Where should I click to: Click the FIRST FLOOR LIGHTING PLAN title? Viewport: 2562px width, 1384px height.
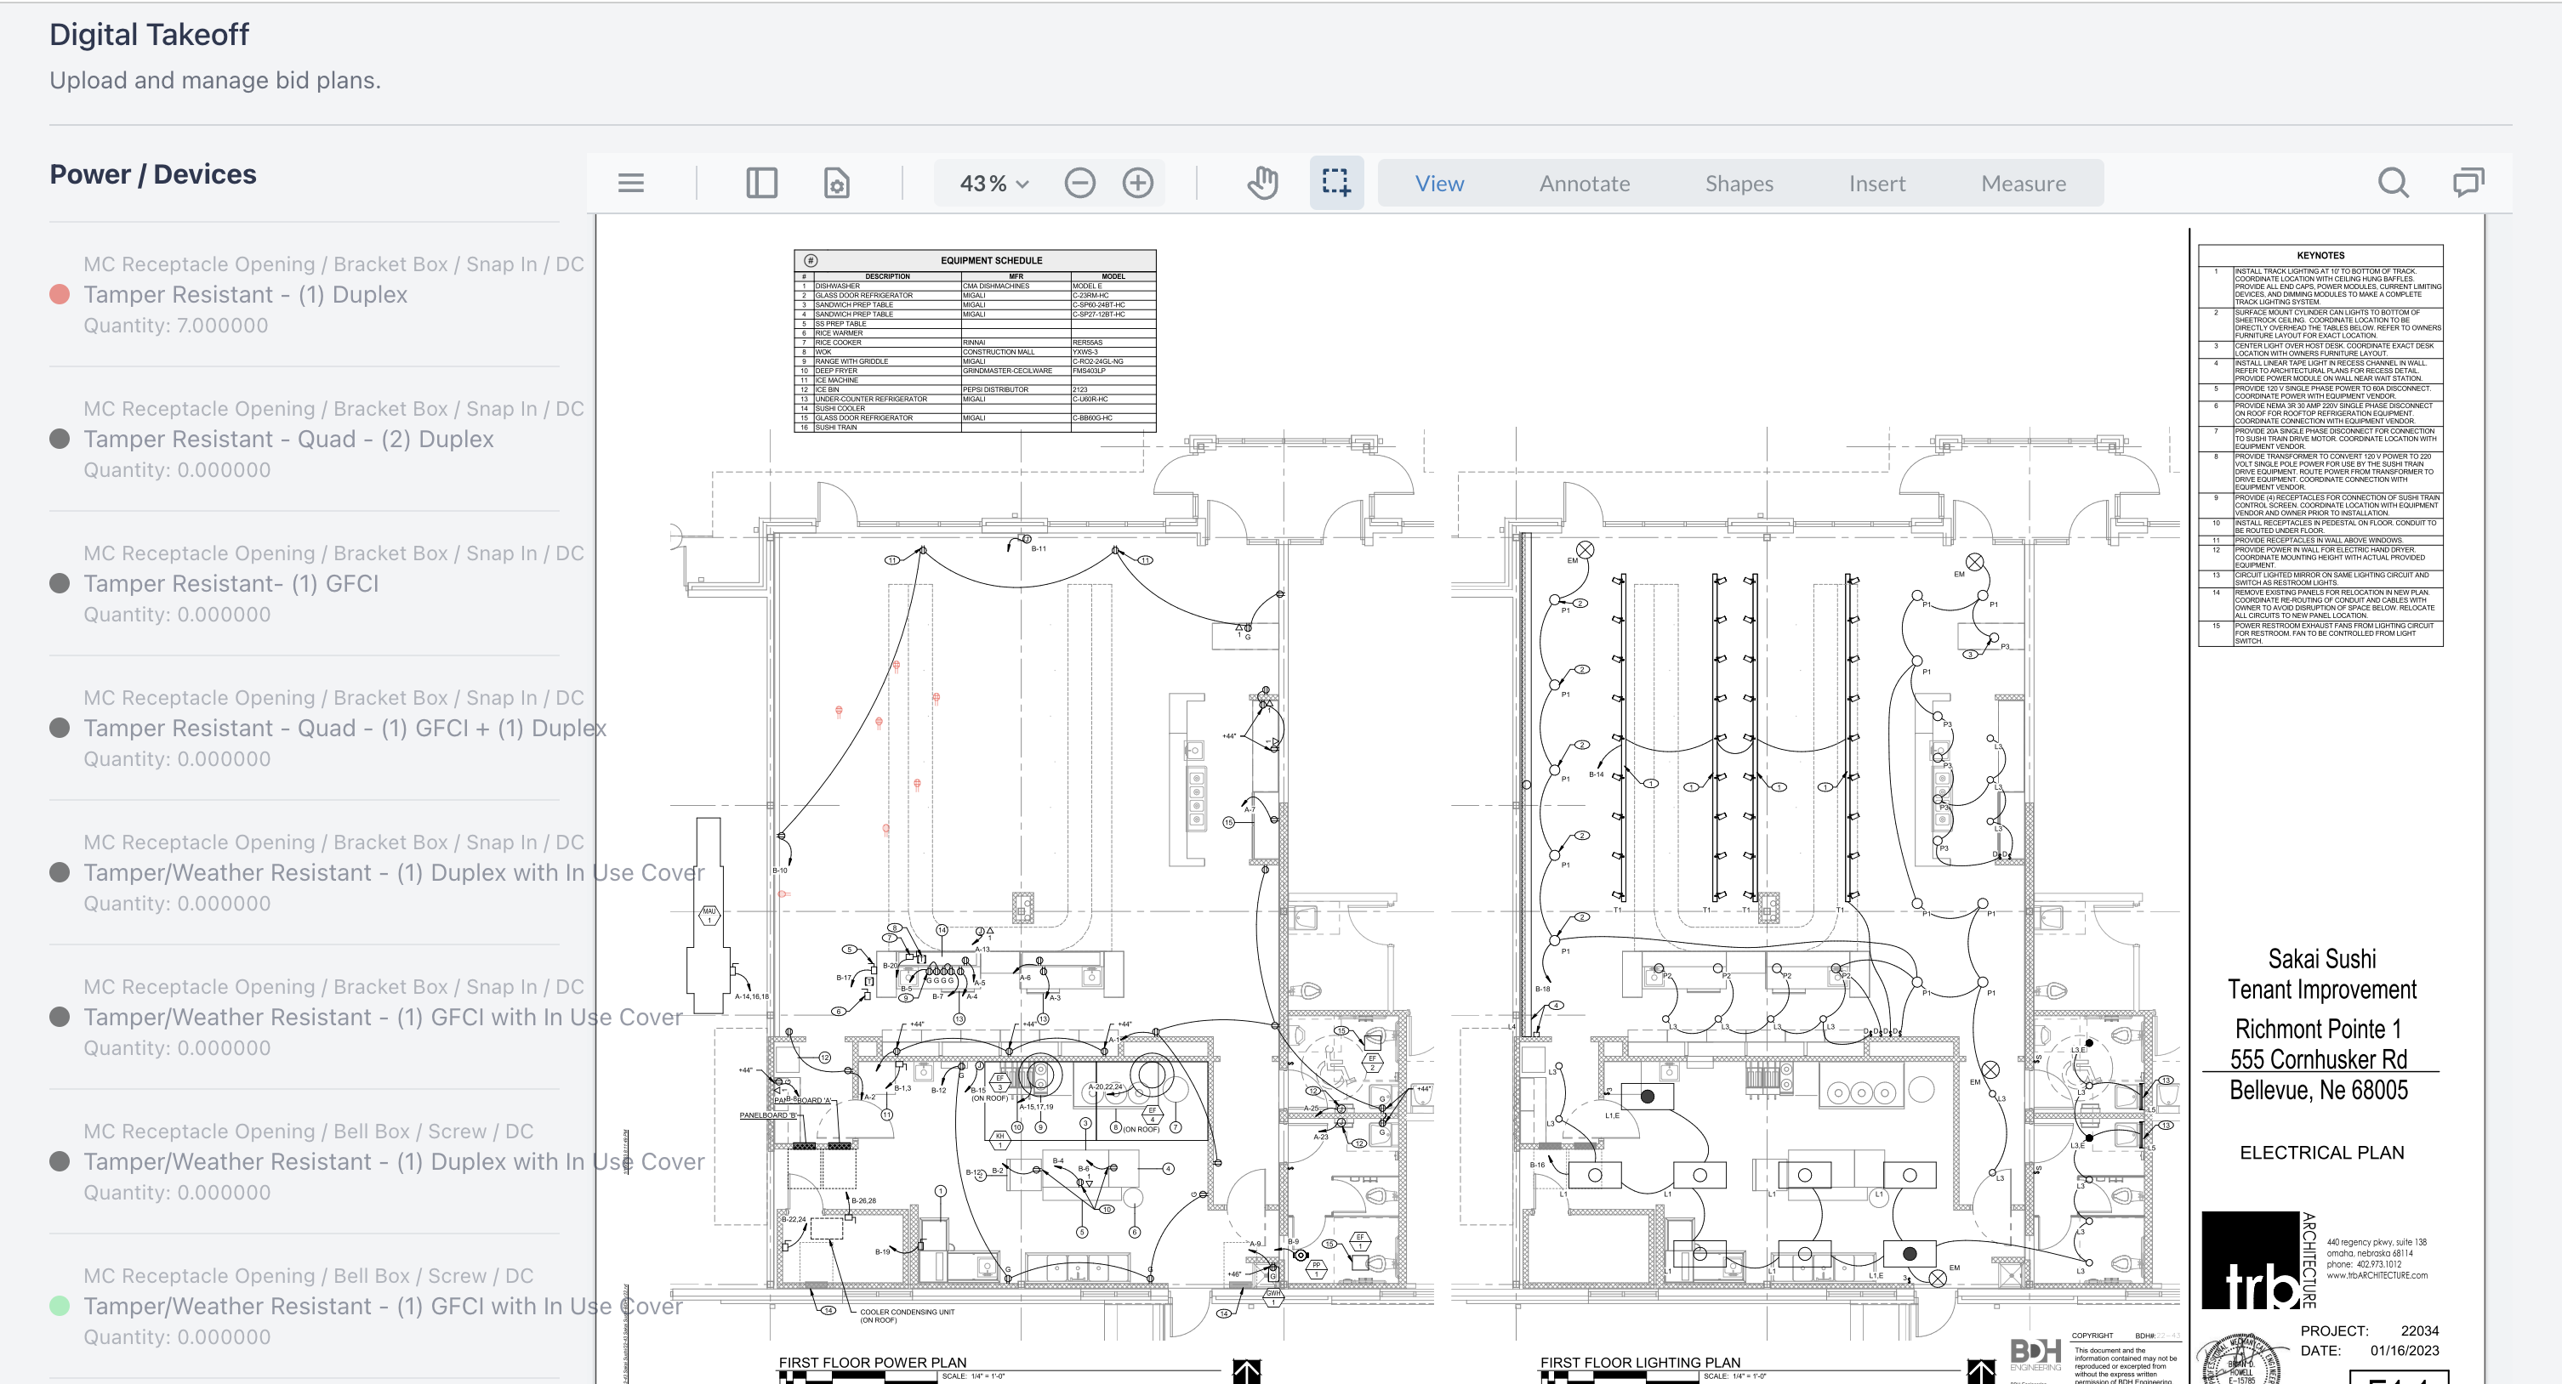click(x=1640, y=1362)
